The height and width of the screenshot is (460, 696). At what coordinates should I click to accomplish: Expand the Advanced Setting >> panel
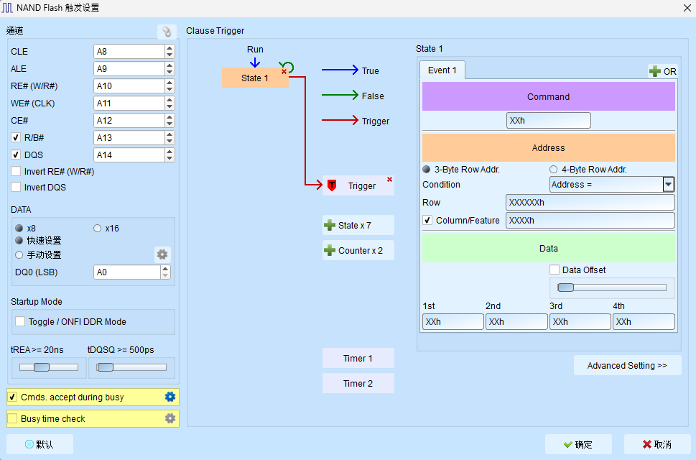click(627, 365)
